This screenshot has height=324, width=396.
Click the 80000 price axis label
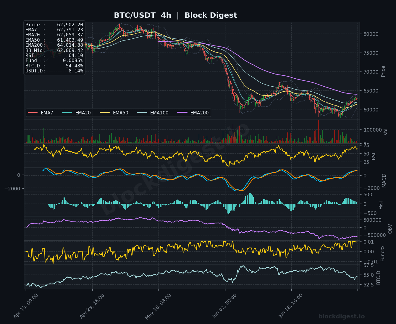pos(370,34)
